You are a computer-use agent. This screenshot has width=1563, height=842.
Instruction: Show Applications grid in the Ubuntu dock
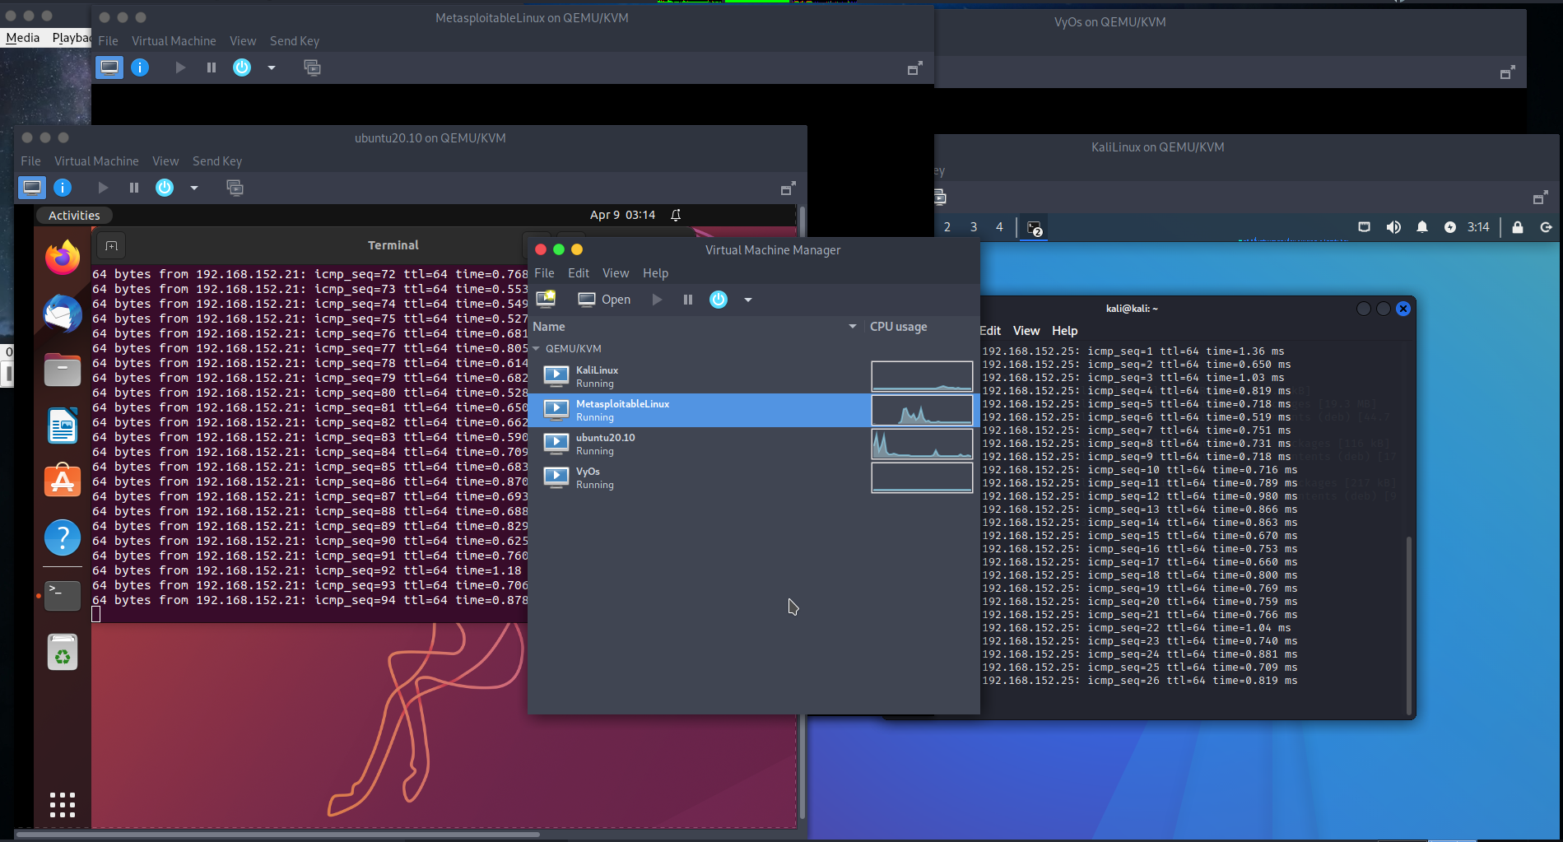63,804
